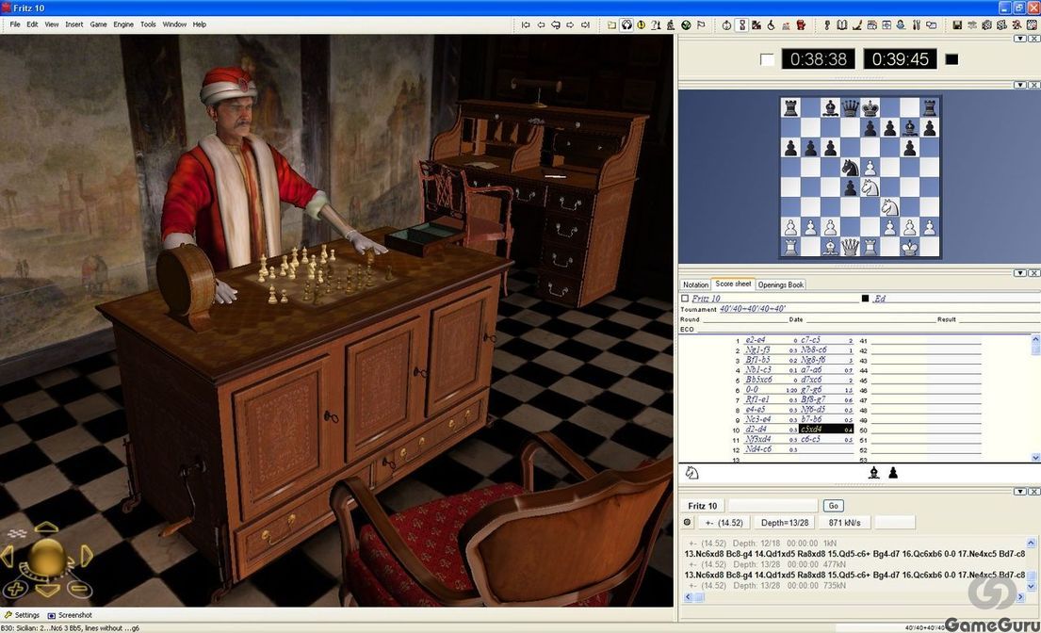The image size is (1041, 633).
Task: Click the question mark hint icon
Action: [x=656, y=25]
